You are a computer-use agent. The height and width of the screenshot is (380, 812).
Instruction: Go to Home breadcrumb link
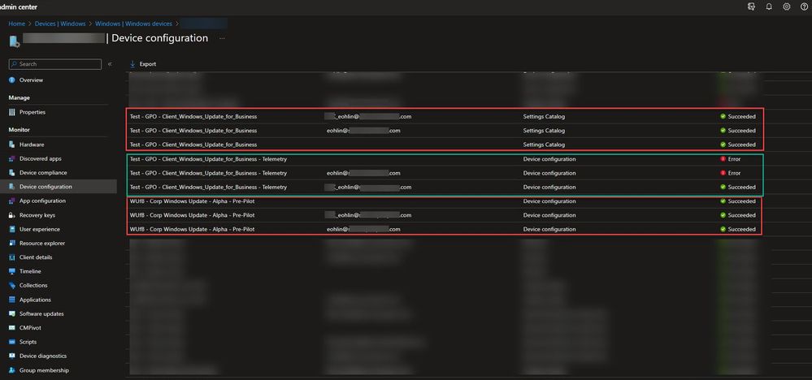16,24
